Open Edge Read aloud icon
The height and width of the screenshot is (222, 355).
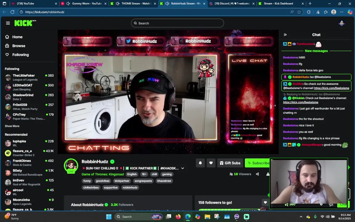click(x=292, y=12)
